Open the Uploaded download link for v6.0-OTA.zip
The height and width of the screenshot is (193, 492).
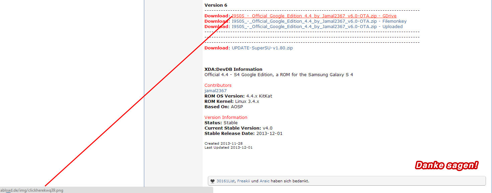pyautogui.click(x=317, y=27)
